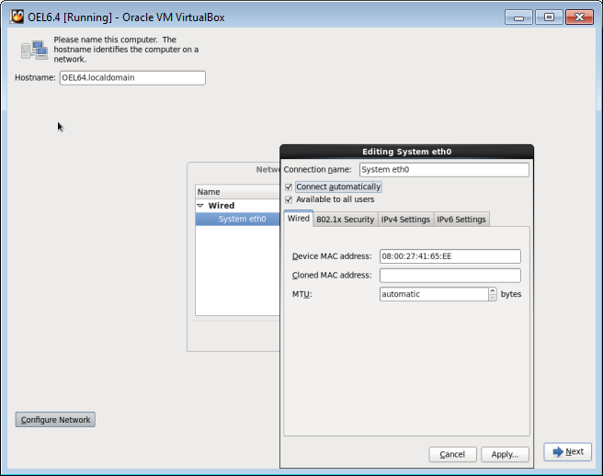Click the Configure Network button
603x476 pixels.
coord(55,419)
